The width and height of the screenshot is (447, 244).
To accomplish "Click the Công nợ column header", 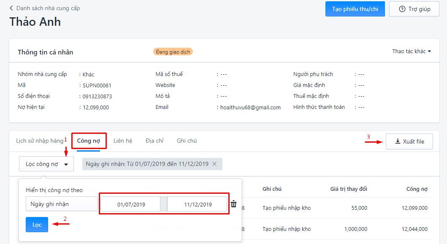I will (417, 189).
